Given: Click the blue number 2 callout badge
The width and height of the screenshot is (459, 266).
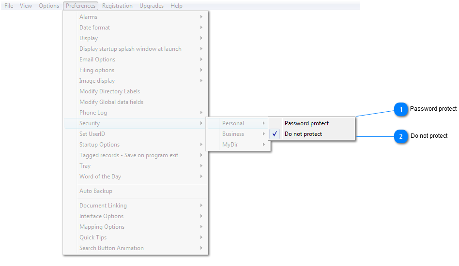Looking at the screenshot, I should 401,136.
